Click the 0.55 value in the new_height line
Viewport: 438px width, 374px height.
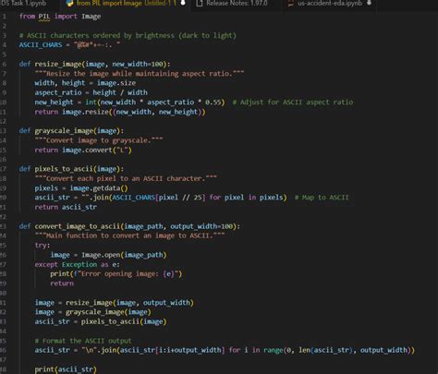[213, 103]
